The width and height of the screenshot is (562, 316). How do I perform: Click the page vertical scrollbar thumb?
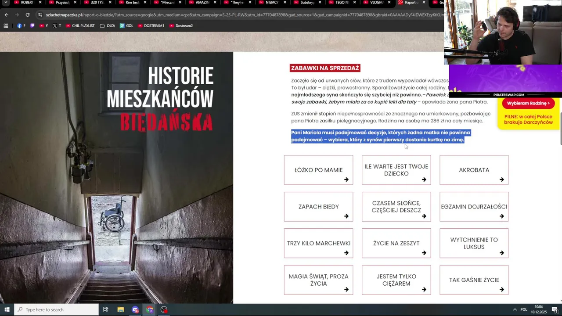560,128
